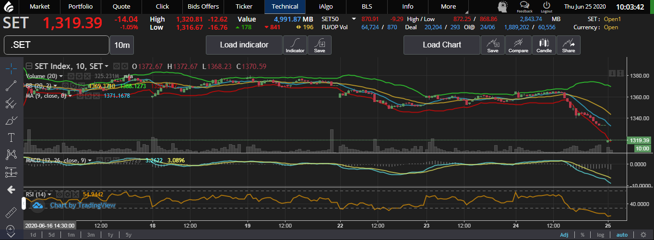The width and height of the screenshot is (654, 240).
Task: Expand the MACD indicator dropdown arrow
Action: click(89, 160)
